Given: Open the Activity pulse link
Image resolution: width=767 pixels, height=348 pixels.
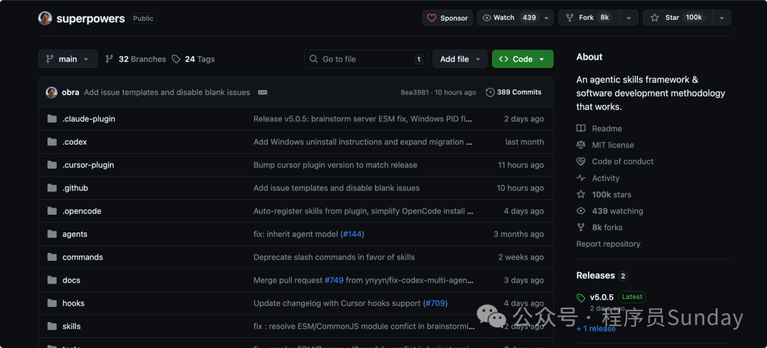Looking at the screenshot, I should click(x=605, y=178).
